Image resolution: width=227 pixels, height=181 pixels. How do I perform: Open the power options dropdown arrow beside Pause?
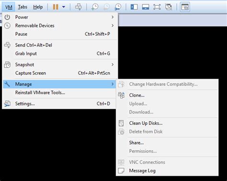(x=64, y=7)
